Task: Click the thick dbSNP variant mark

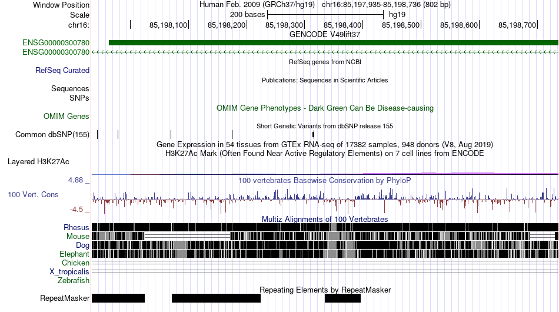Action: point(314,134)
